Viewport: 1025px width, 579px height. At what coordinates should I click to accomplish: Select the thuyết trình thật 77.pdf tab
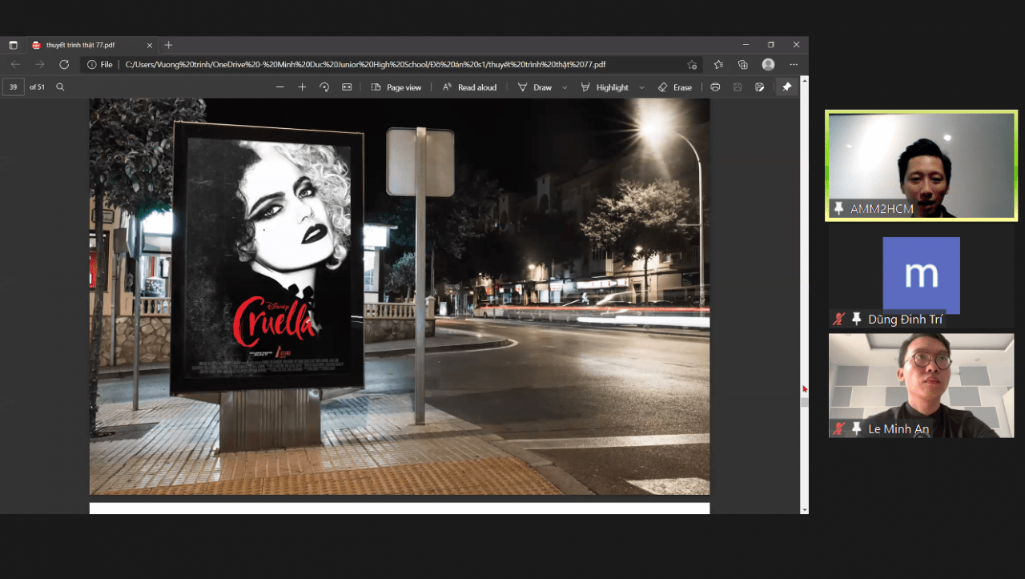(92, 45)
